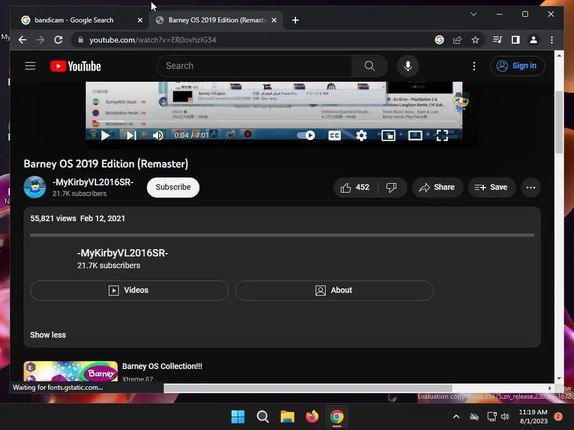Enter full screen mode in player
Viewport: 574px width, 430px height.
coord(442,135)
